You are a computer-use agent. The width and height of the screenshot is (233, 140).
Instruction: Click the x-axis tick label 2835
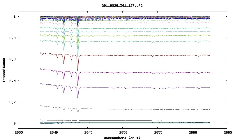[19, 132]
